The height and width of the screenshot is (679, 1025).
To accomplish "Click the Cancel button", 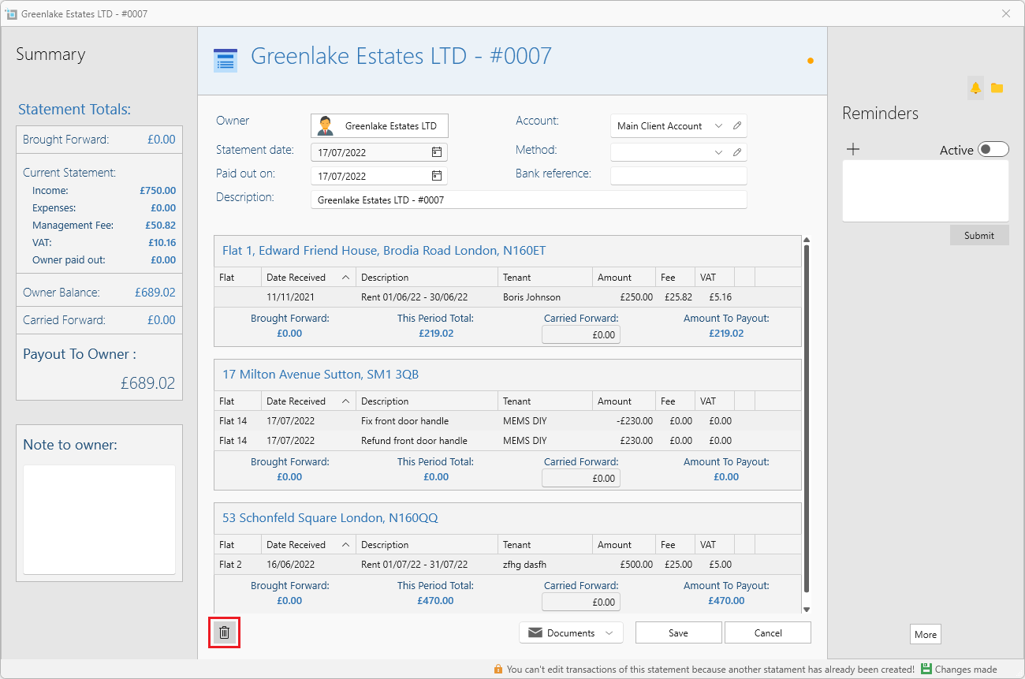I will [767, 632].
